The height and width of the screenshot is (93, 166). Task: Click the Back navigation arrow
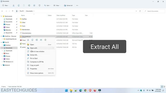pyautogui.click(x=2, y=11)
